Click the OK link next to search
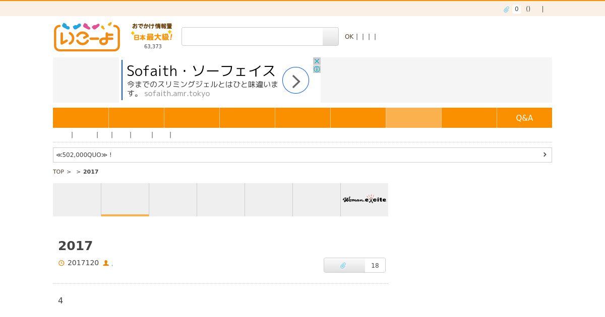 [349, 37]
